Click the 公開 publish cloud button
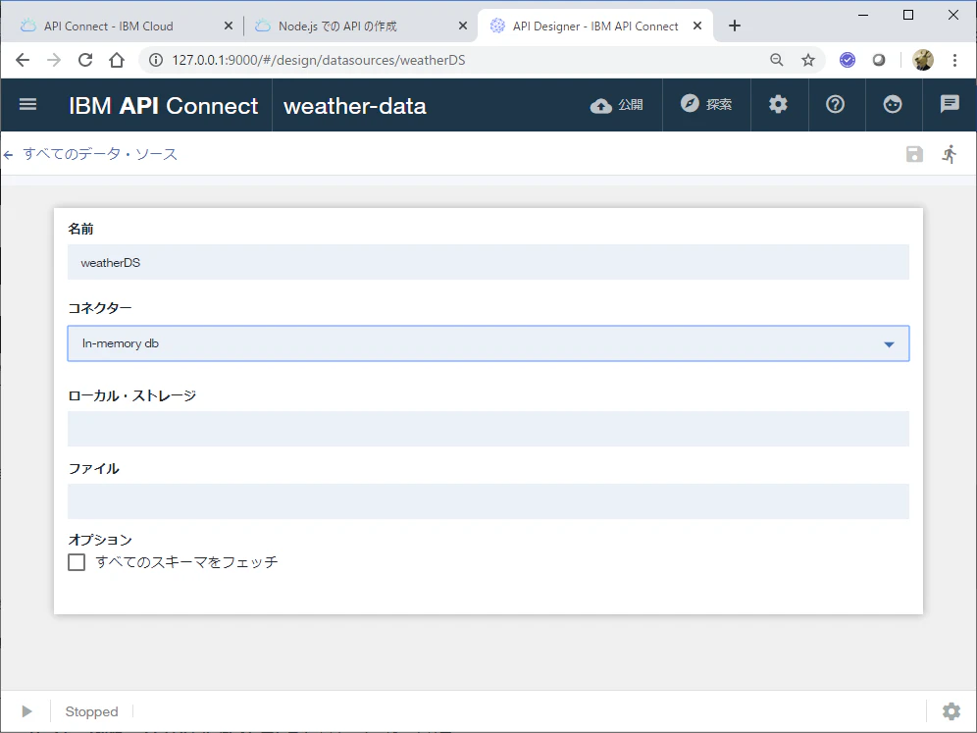Image resolution: width=977 pixels, height=733 pixels. [616, 105]
